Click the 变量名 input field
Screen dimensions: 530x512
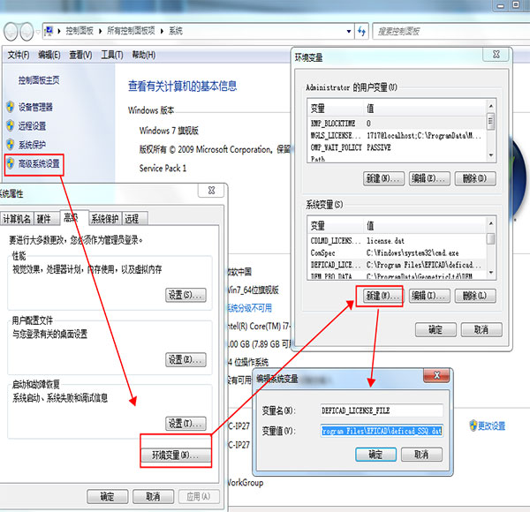[382, 410]
